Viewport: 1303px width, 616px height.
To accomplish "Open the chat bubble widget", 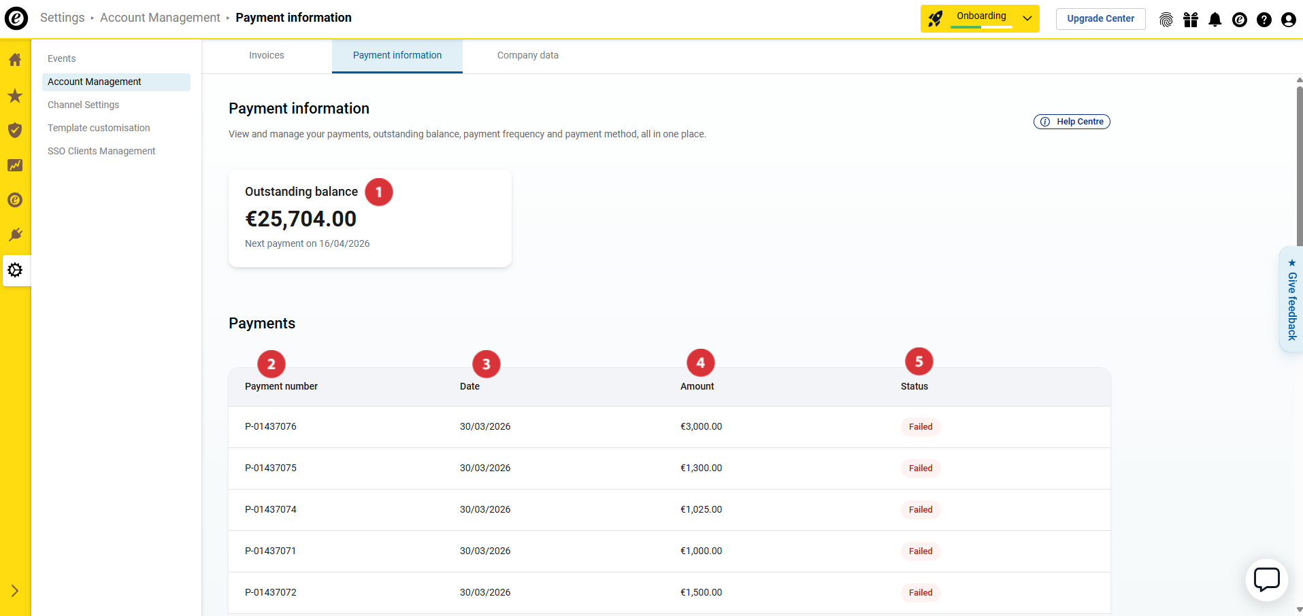I will 1266,580.
